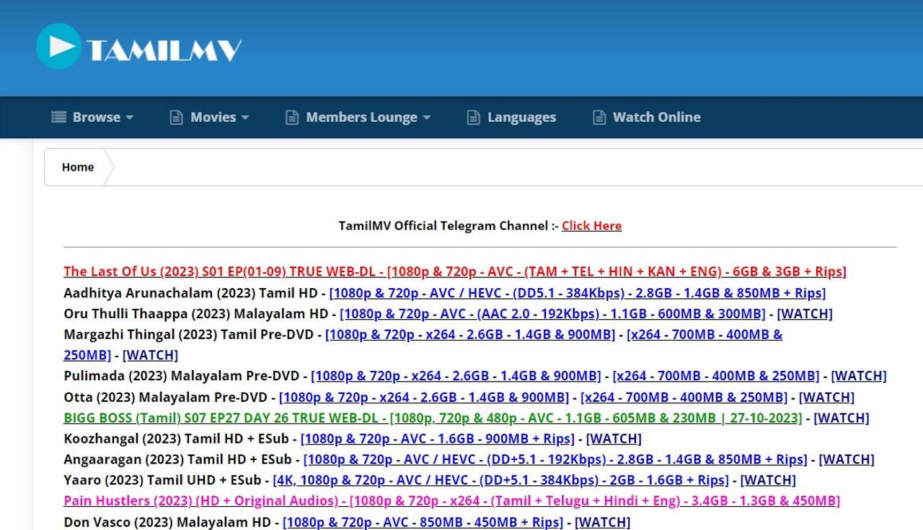
Task: Click 'Aadhitya Arunachalam (2023) Tamil HD' title text
Action: point(190,293)
